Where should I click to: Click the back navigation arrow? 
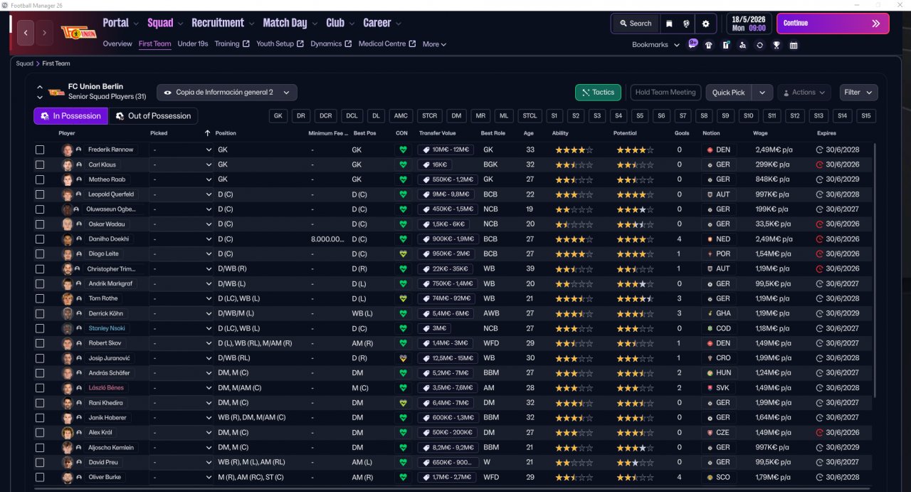point(26,32)
